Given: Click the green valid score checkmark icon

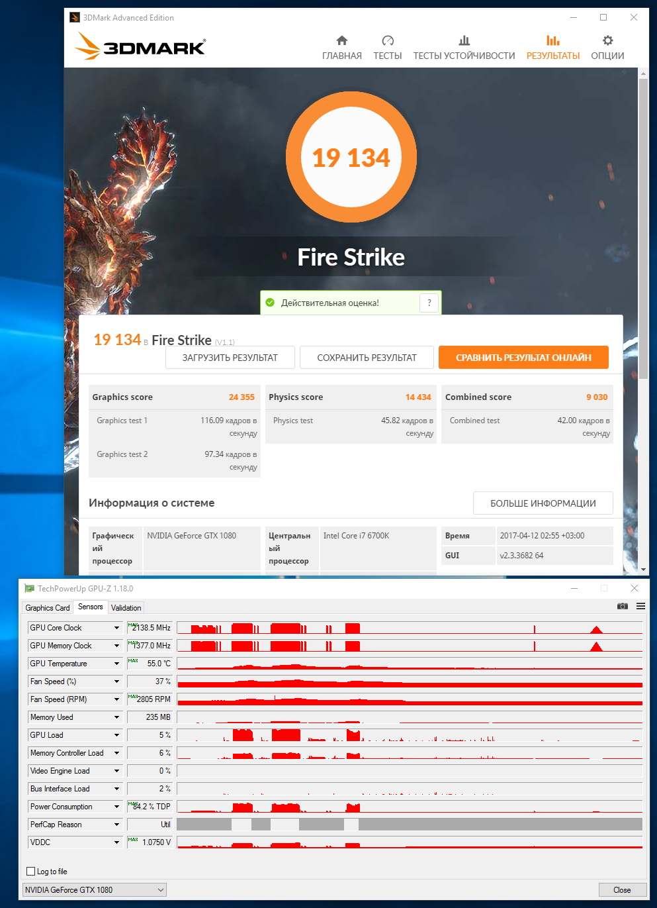Looking at the screenshot, I should pos(270,303).
